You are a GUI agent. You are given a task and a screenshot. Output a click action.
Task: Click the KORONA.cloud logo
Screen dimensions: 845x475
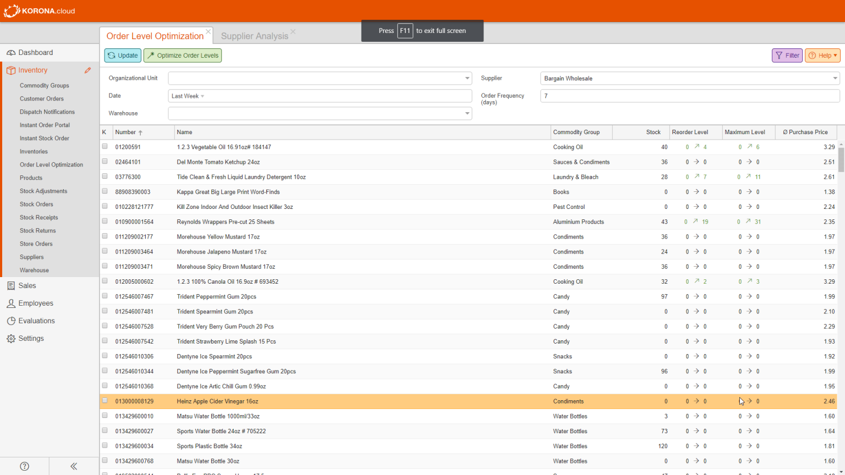coord(39,10)
